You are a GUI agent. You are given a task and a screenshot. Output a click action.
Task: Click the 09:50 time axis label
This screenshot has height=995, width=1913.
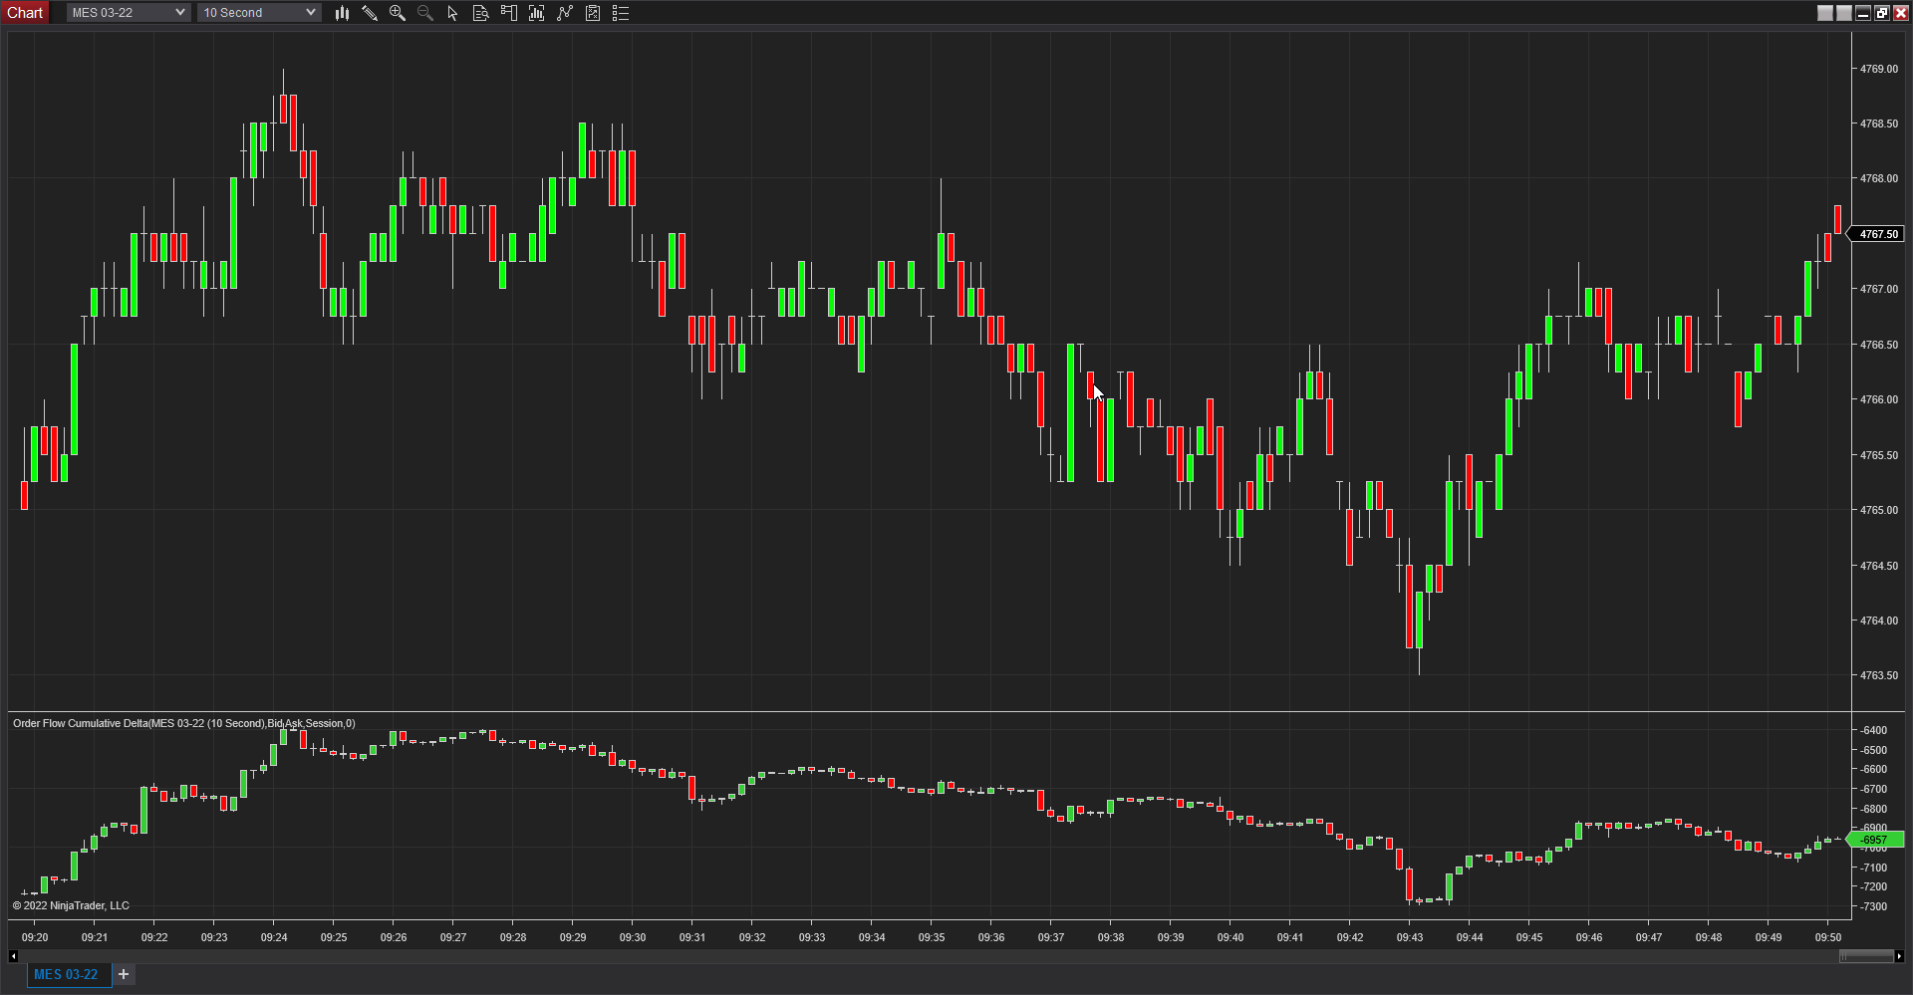(x=1828, y=937)
